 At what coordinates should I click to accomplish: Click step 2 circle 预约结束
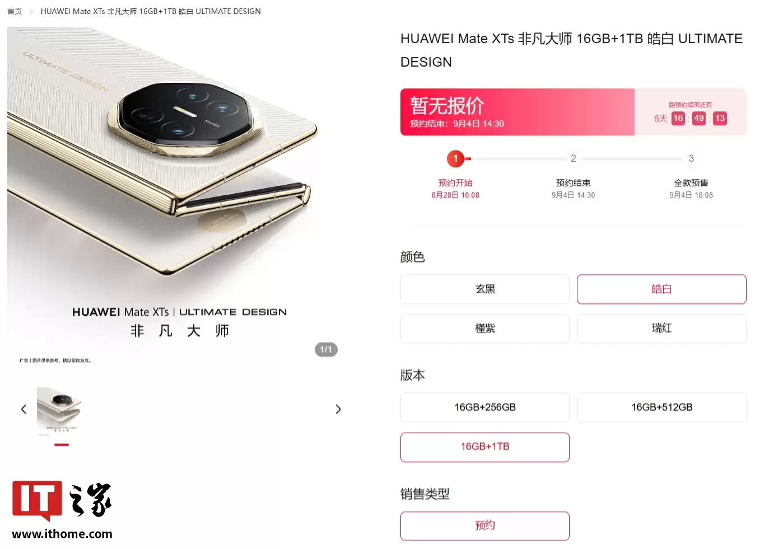[573, 158]
